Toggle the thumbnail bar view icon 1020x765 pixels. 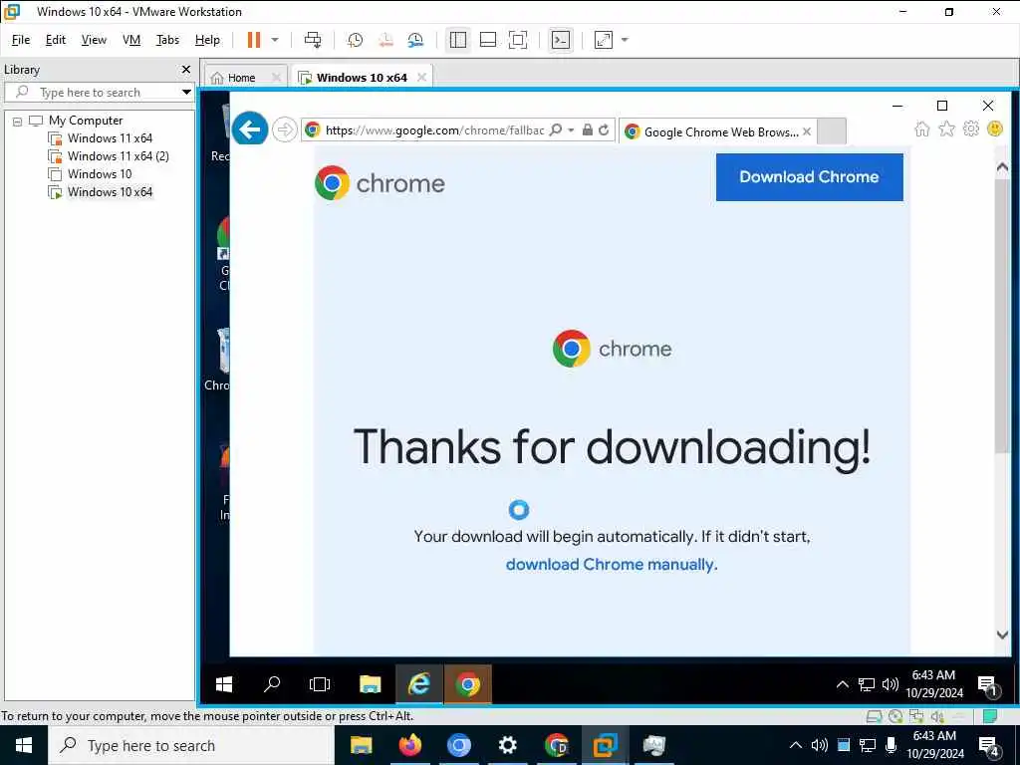pyautogui.click(x=488, y=40)
